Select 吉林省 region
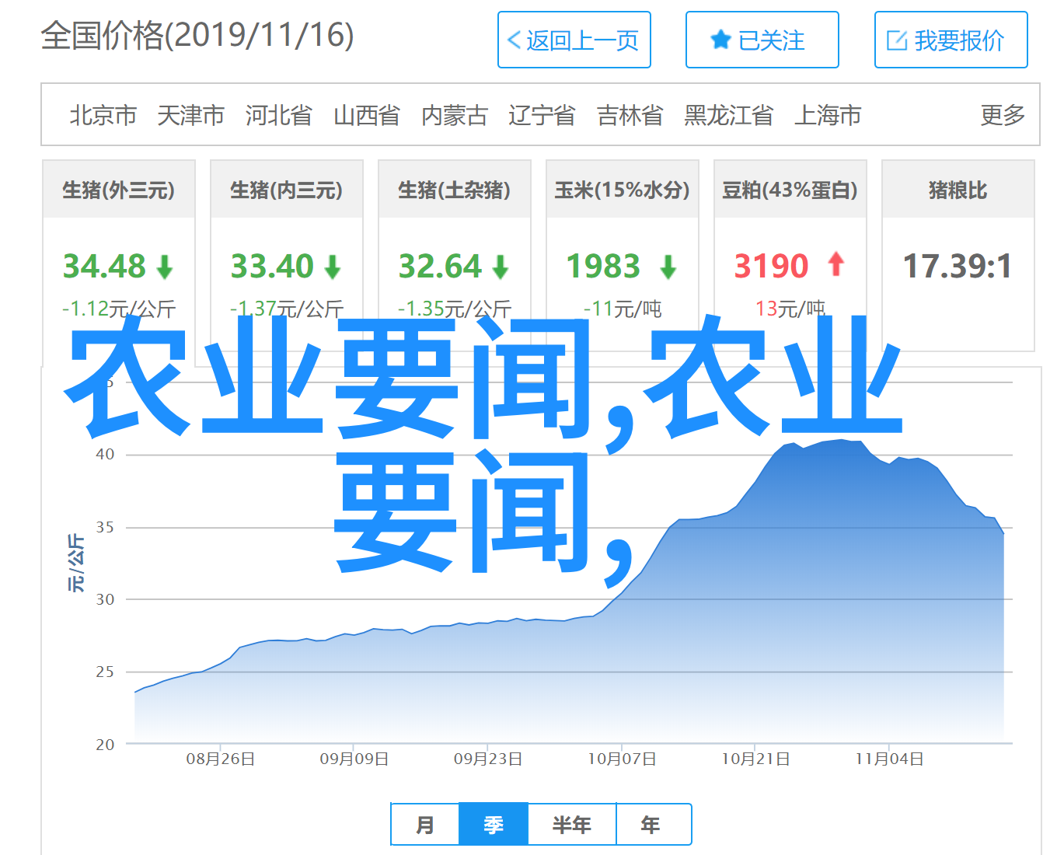The width and height of the screenshot is (1057, 855). click(x=630, y=115)
